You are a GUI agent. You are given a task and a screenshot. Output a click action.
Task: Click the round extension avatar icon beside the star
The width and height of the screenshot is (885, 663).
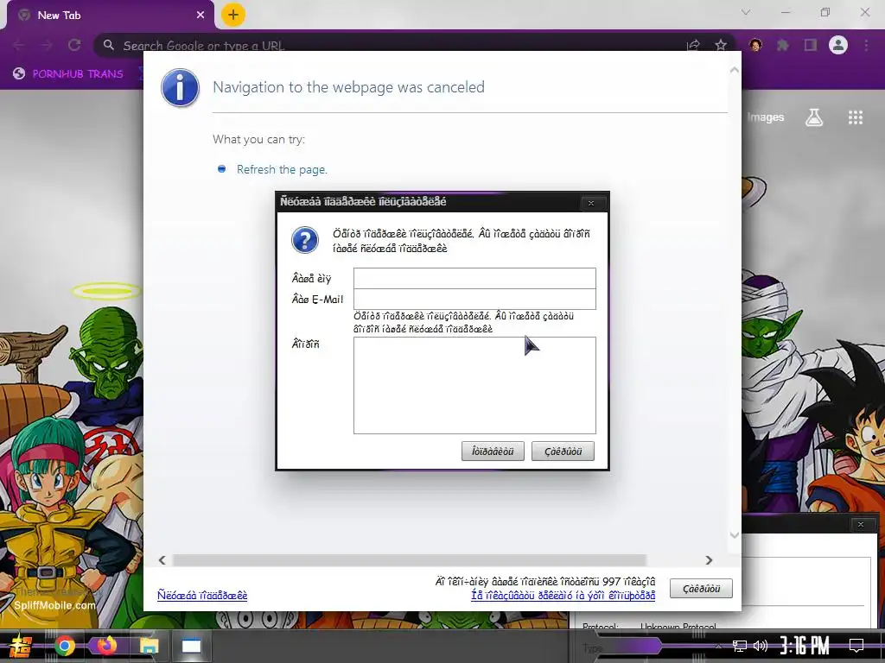click(x=755, y=45)
